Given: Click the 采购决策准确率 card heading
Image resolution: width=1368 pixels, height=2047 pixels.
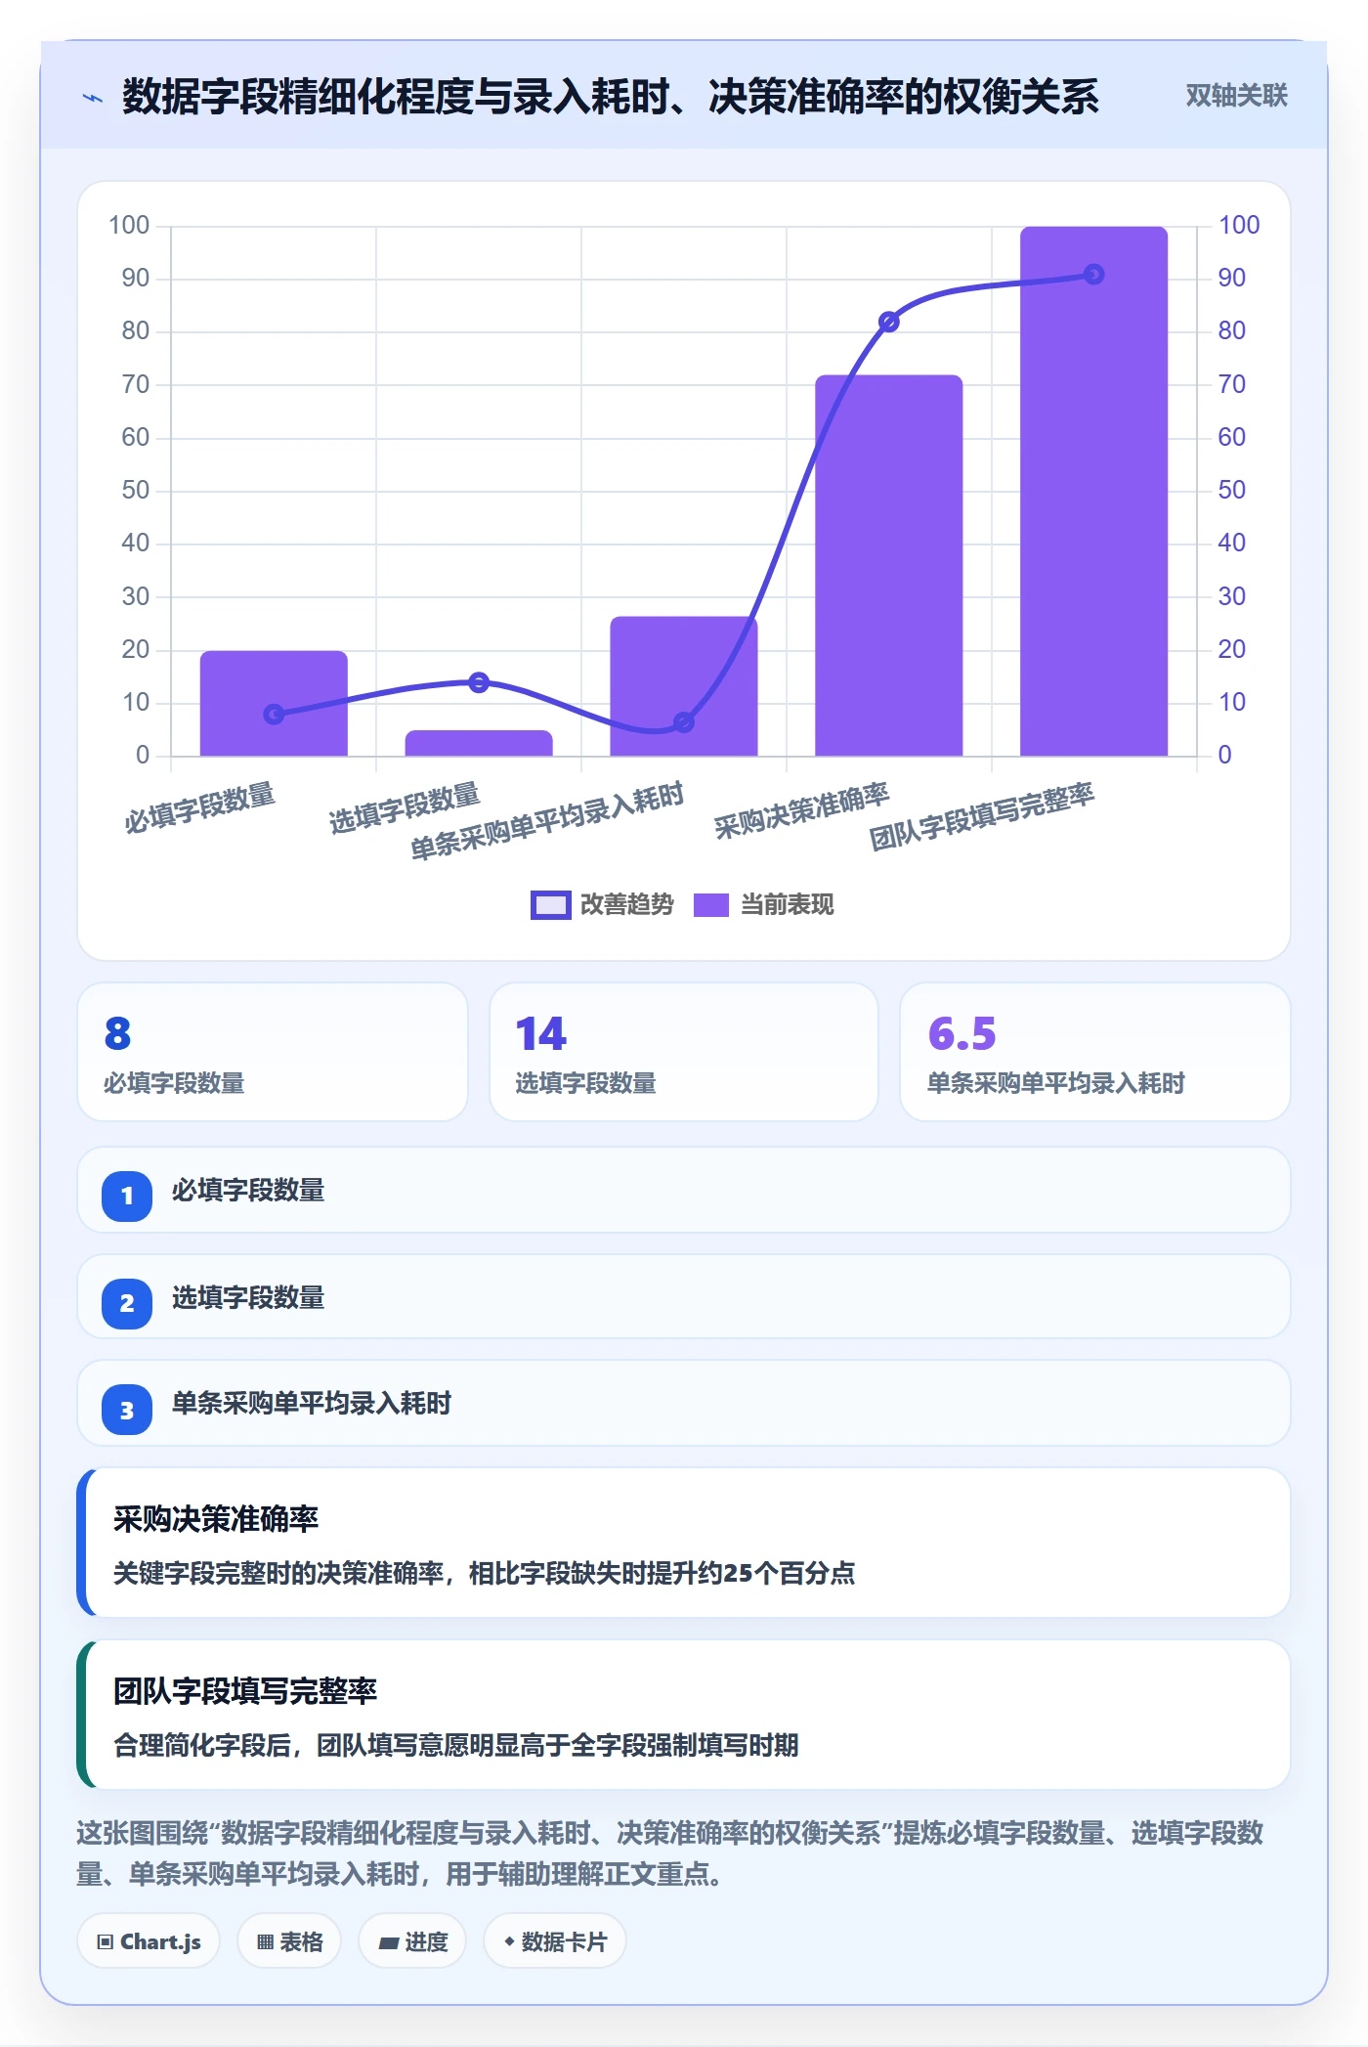Looking at the screenshot, I should 216,1519.
